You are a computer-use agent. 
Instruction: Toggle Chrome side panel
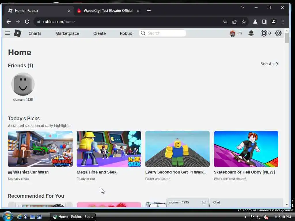pos(264,22)
